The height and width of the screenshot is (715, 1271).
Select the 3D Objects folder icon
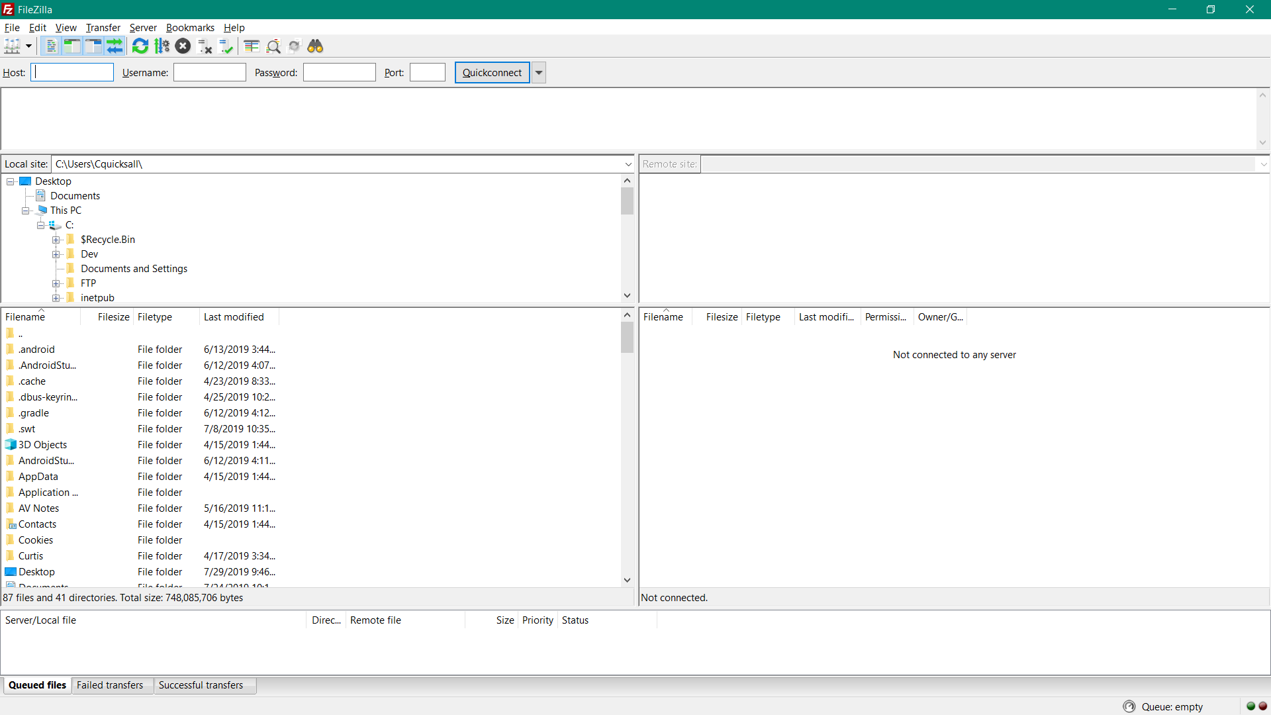11,444
